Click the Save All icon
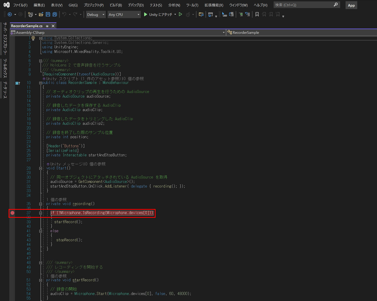This screenshot has width=377, height=301. pos(55,14)
